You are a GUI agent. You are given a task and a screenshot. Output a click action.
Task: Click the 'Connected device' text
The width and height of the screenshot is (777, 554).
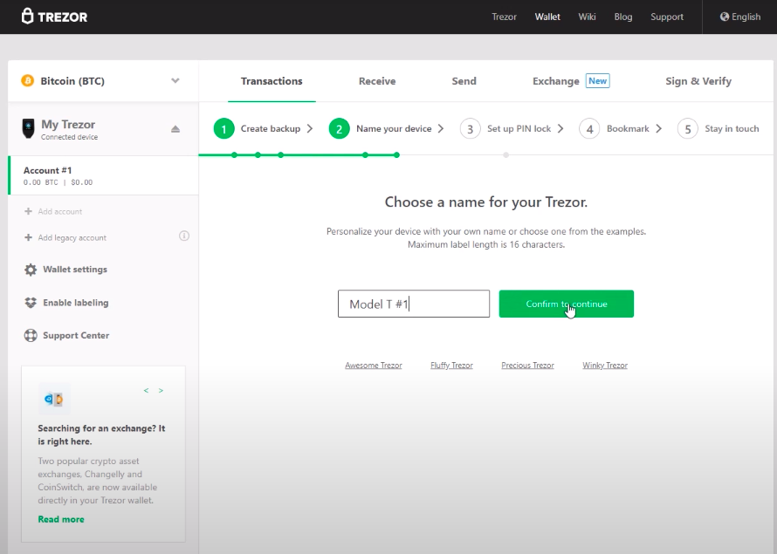click(x=69, y=137)
